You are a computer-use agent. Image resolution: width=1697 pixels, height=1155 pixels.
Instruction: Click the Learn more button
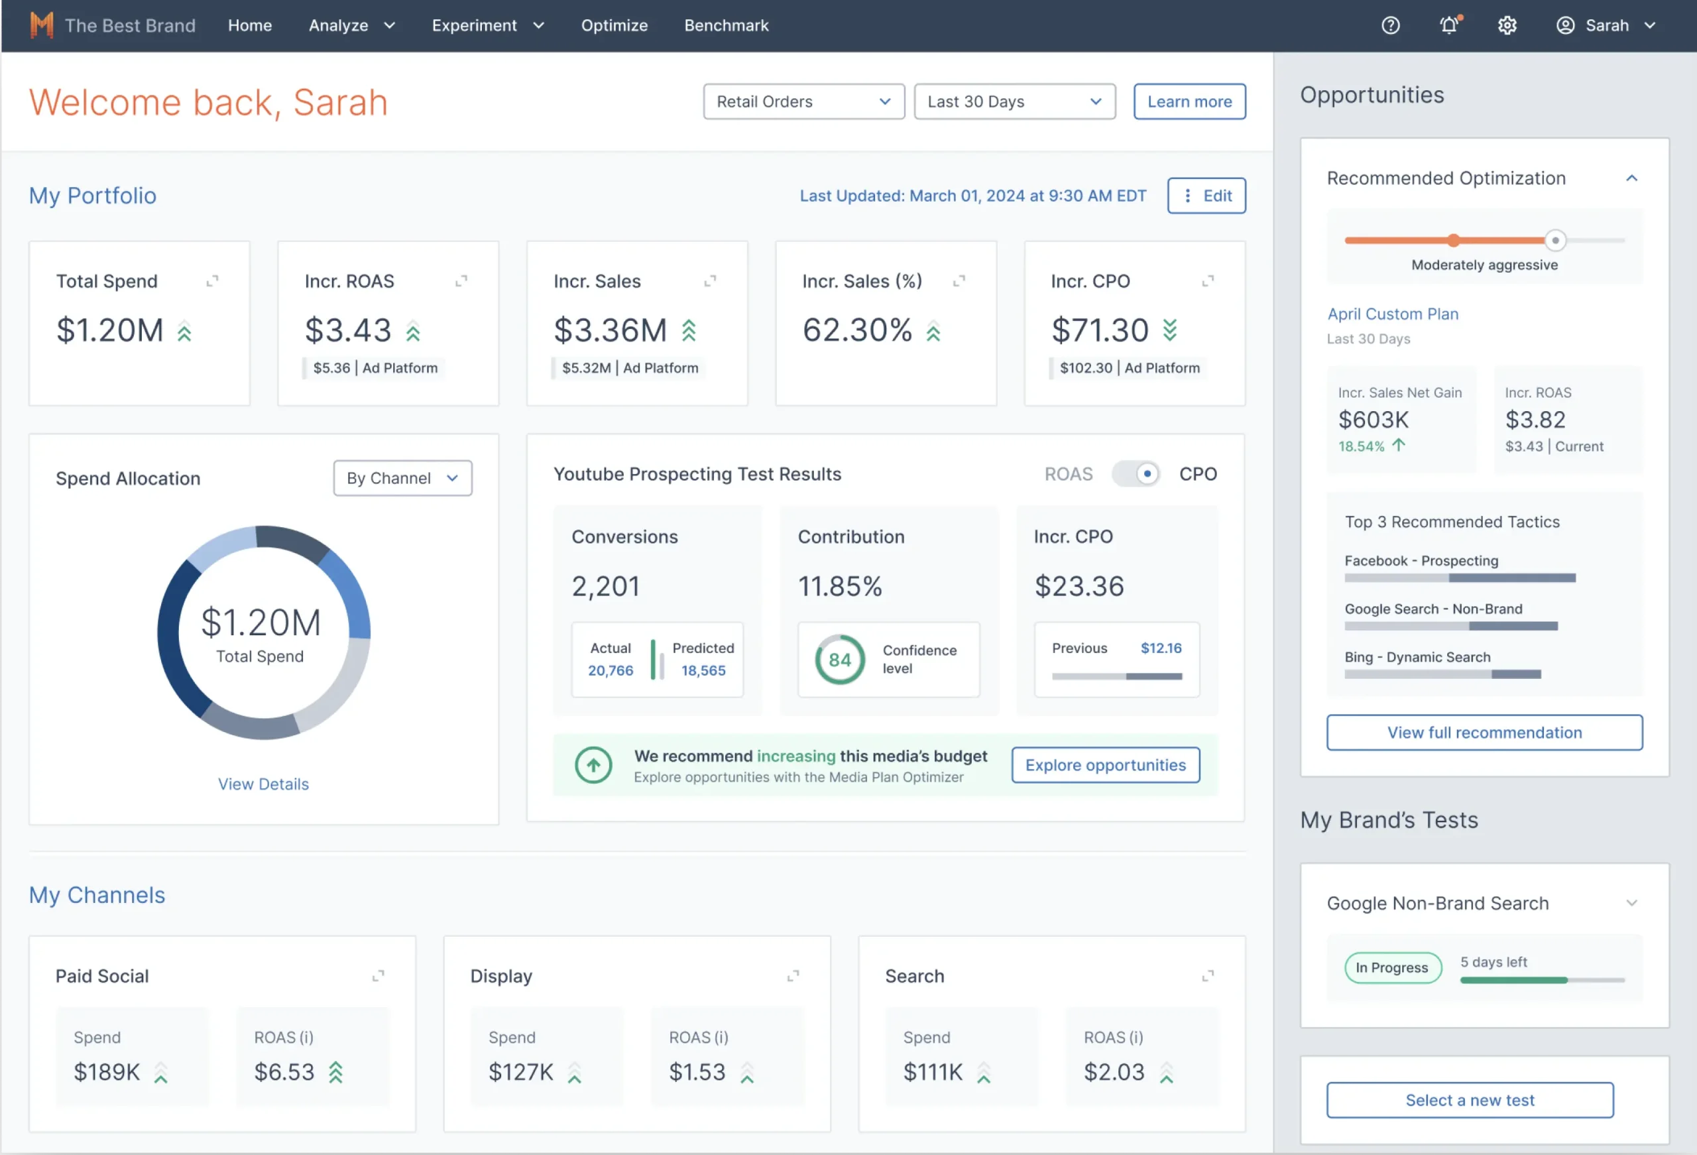click(x=1189, y=101)
